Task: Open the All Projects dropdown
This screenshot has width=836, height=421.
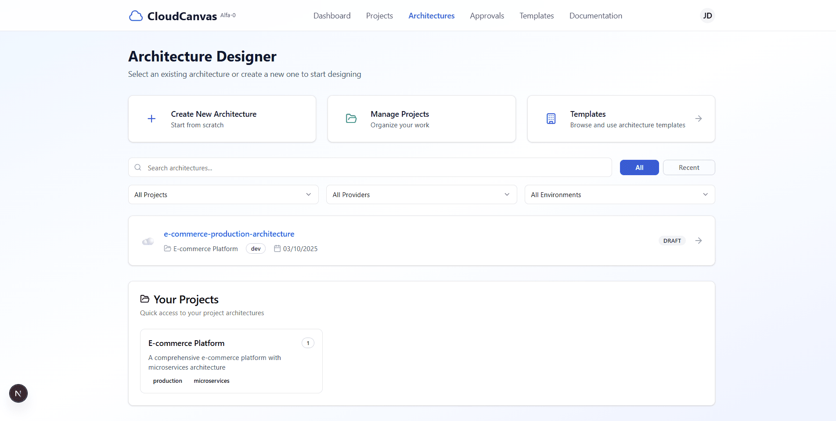Action: [223, 194]
